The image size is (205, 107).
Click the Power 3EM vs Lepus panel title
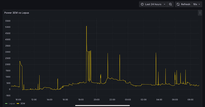(17, 13)
